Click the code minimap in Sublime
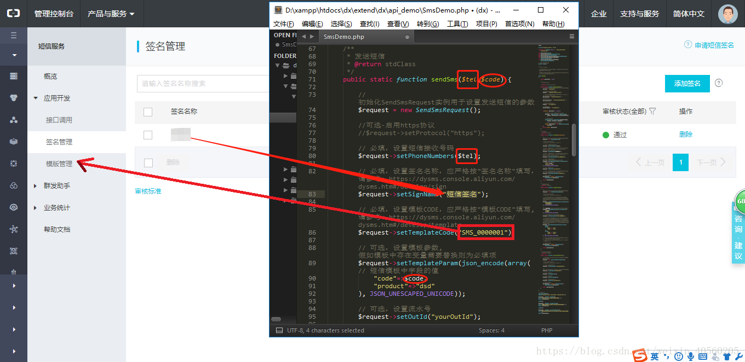This screenshot has width=745, height=362. click(x=553, y=180)
